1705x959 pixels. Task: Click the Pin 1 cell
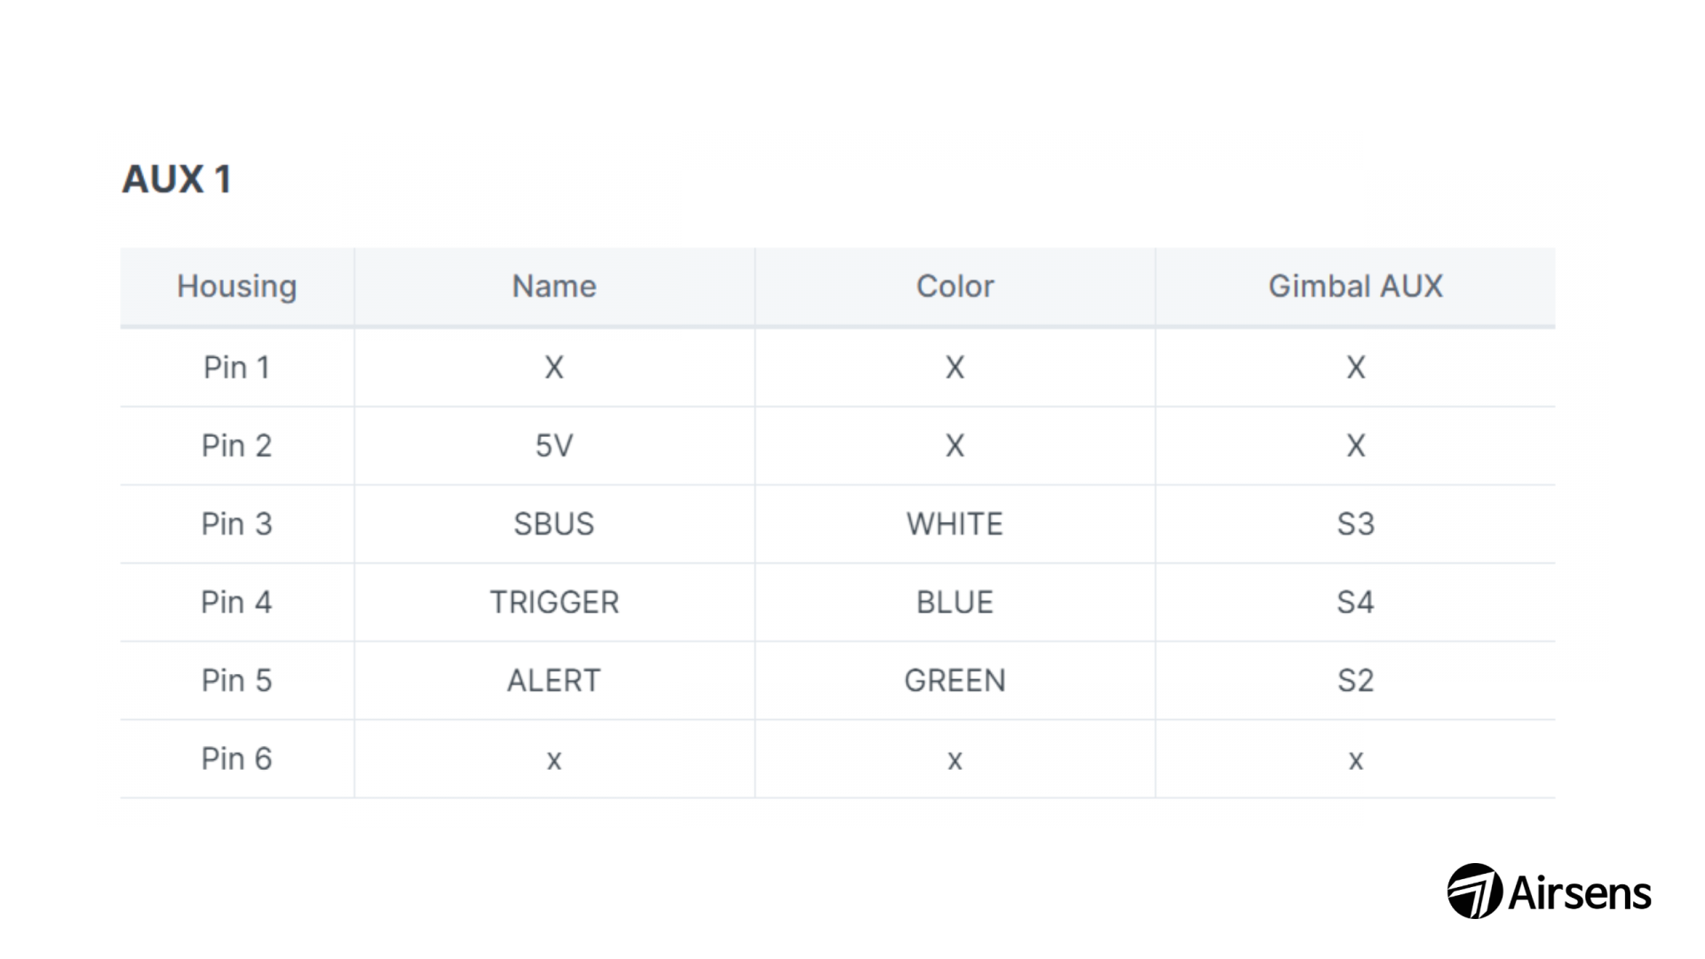237,368
